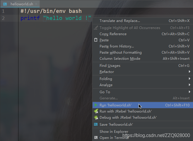
Task: Close the helloworld.sh editor tab
Action: click(36, 4)
